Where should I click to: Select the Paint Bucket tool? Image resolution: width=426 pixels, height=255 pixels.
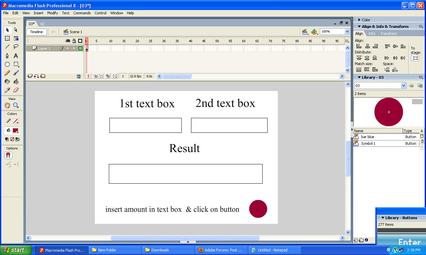[x=15, y=81]
